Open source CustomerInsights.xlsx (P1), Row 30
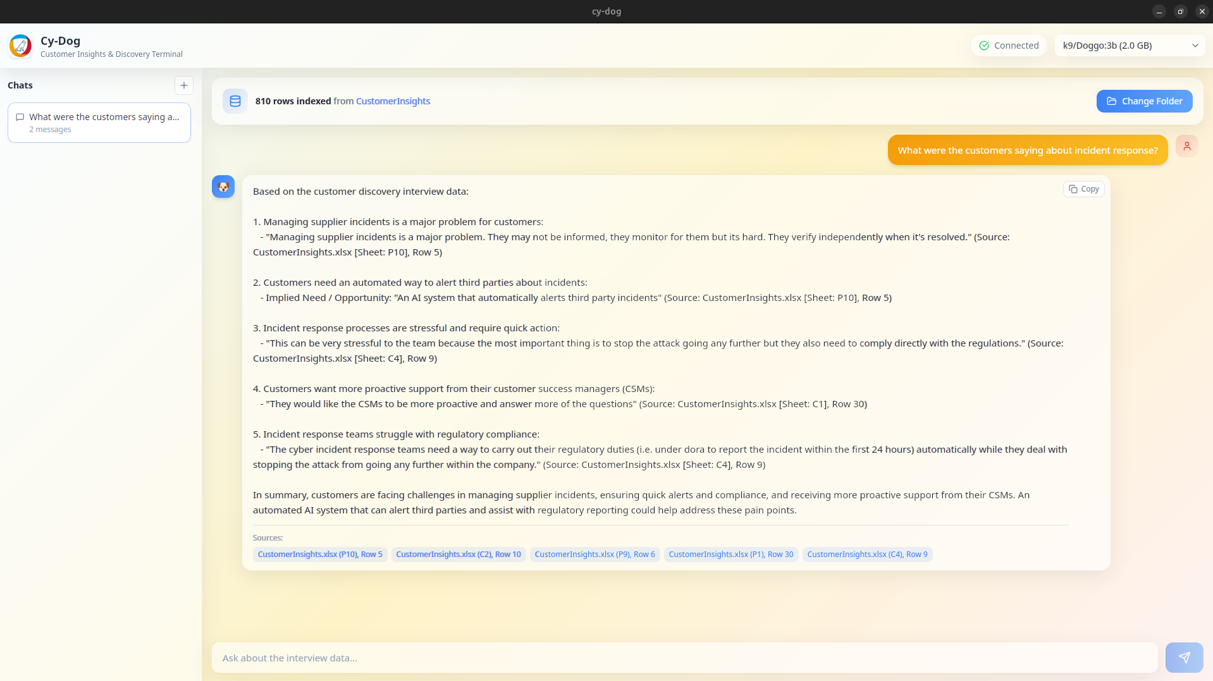 coord(730,555)
